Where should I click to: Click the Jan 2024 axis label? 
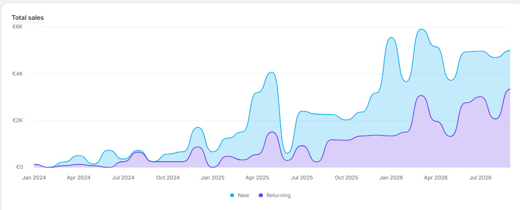[34, 178]
